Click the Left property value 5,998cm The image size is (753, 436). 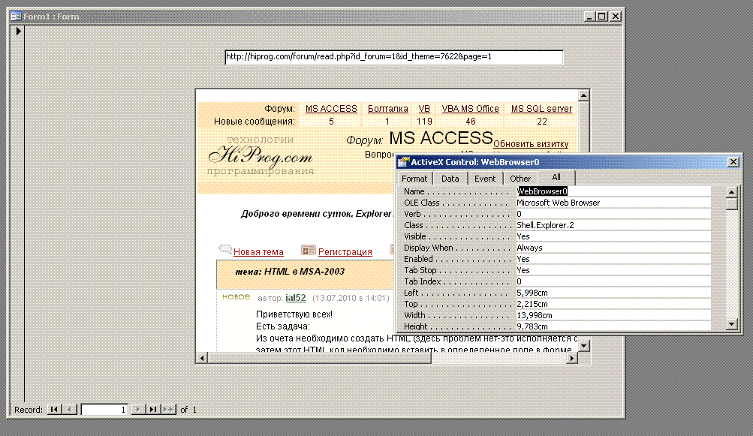[613, 293]
